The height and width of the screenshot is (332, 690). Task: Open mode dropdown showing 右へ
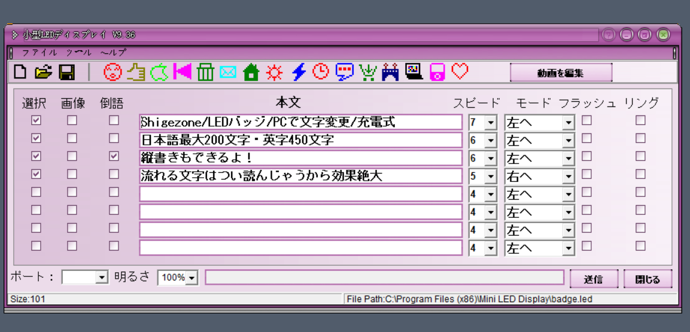tap(569, 176)
